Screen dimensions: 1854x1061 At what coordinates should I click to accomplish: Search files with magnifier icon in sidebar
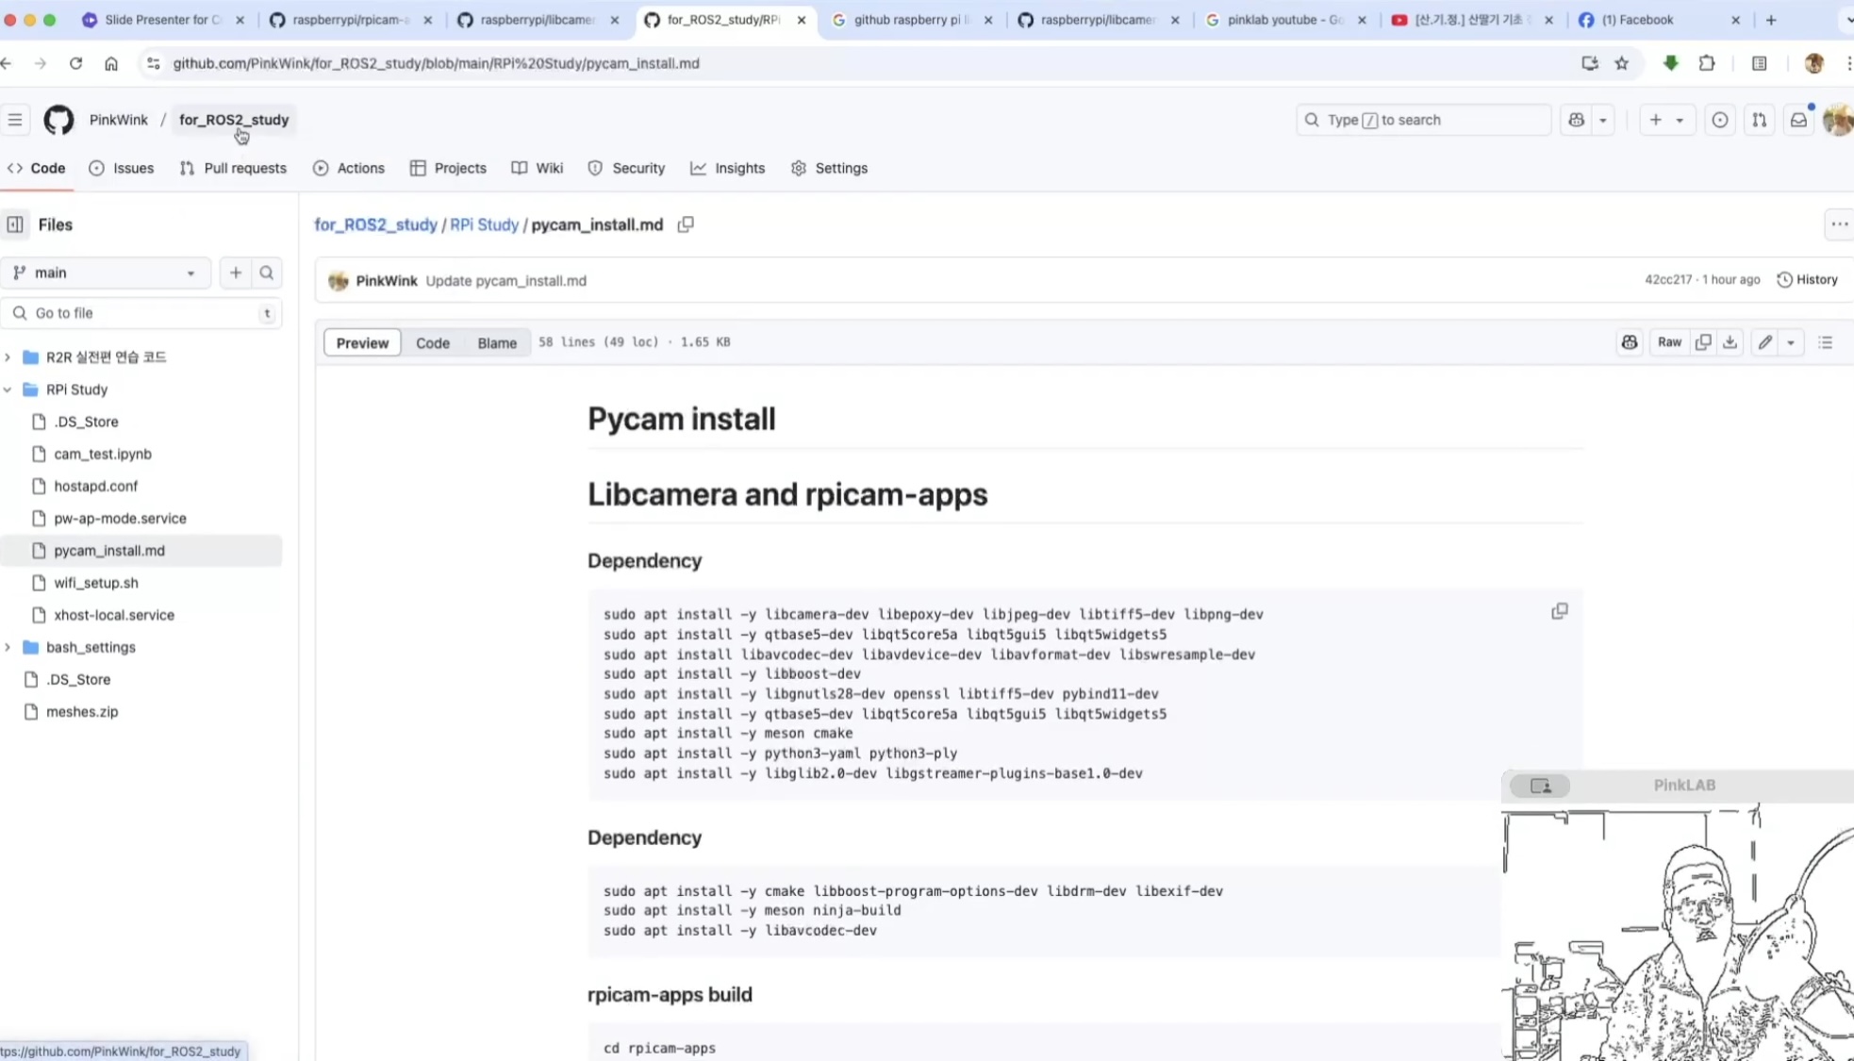[267, 273]
